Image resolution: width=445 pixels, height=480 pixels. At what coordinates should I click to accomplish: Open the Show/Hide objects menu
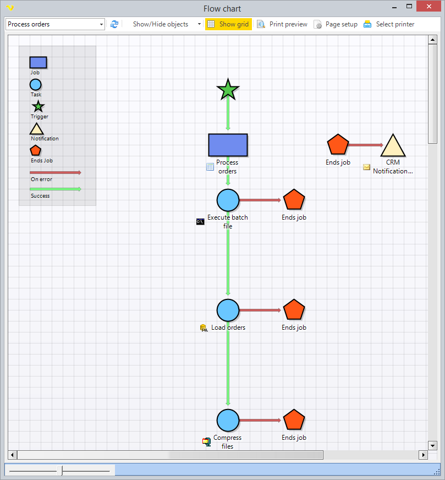(161, 24)
